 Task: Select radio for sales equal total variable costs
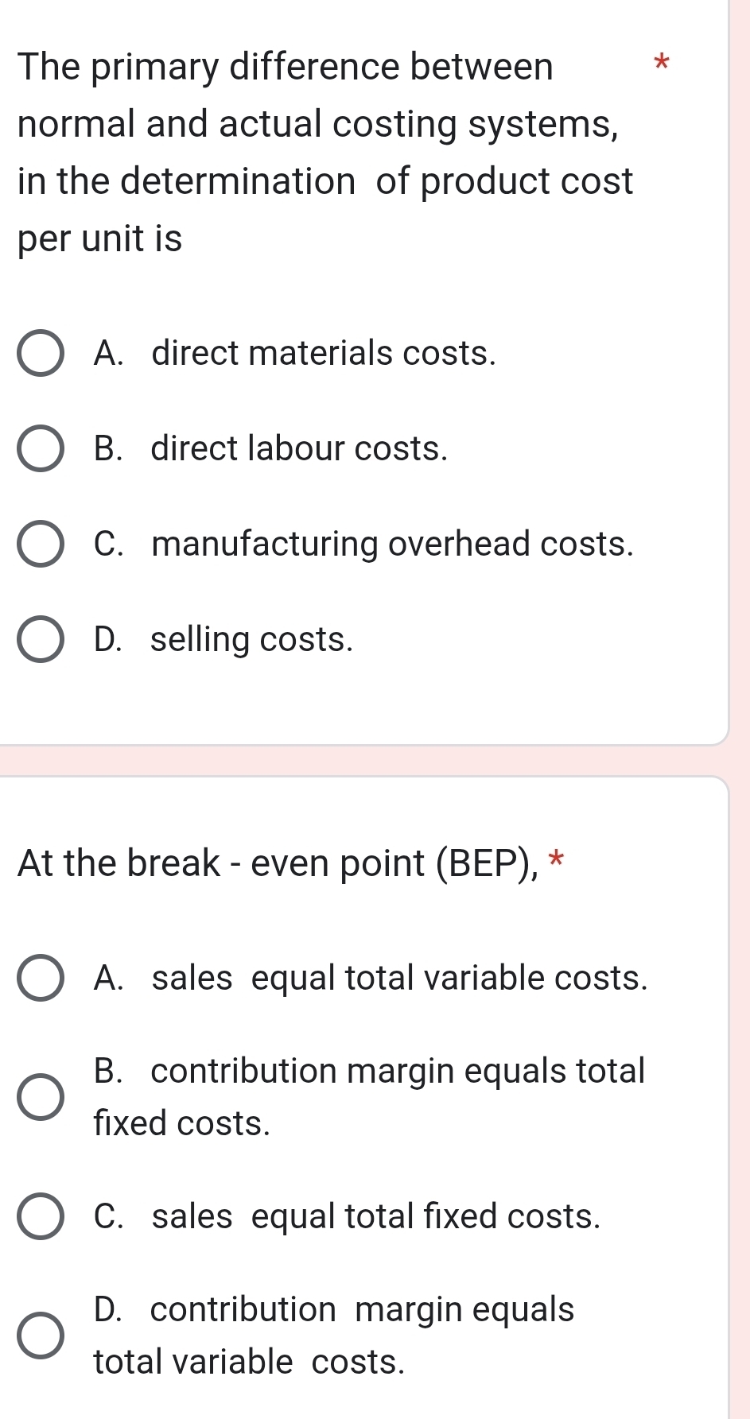(41, 979)
